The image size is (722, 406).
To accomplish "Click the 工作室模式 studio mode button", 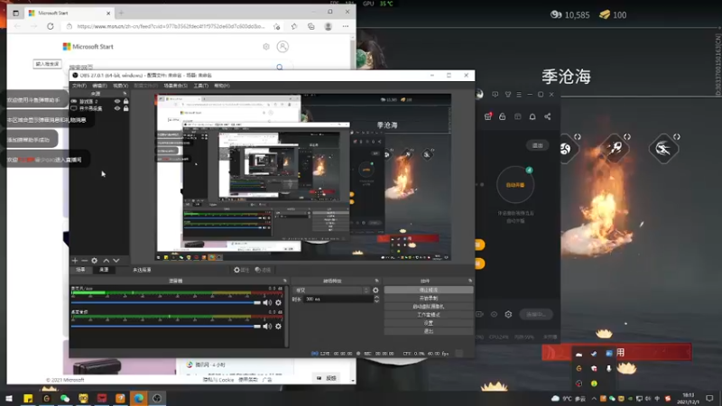I will (428, 315).
